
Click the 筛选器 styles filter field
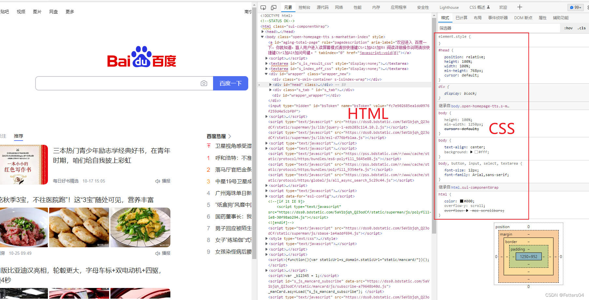pos(498,28)
